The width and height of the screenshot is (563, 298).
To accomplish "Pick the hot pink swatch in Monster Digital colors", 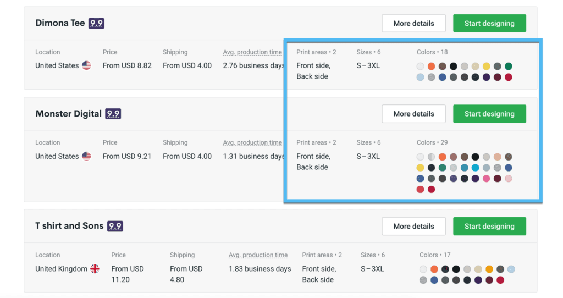I will point(486,179).
